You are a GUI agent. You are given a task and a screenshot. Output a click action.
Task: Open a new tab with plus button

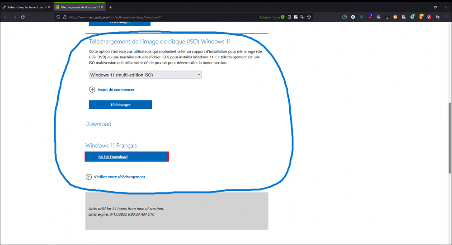coord(111,7)
